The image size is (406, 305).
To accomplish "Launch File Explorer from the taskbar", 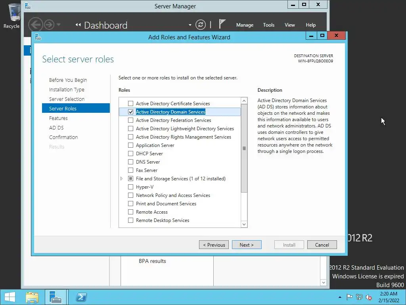I will point(32,297).
